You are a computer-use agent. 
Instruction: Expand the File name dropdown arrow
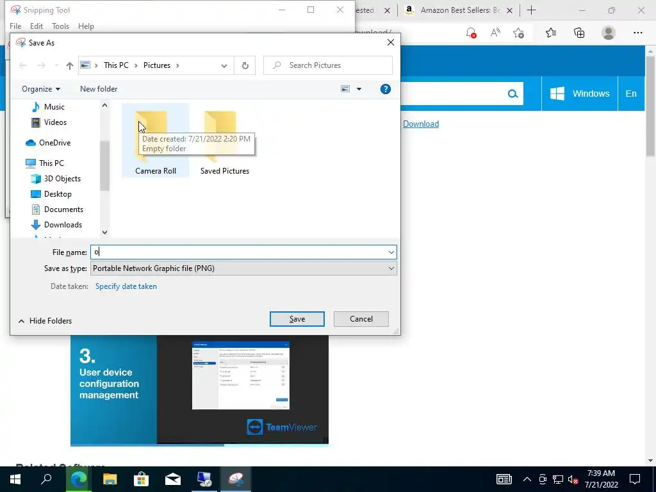[x=391, y=252]
